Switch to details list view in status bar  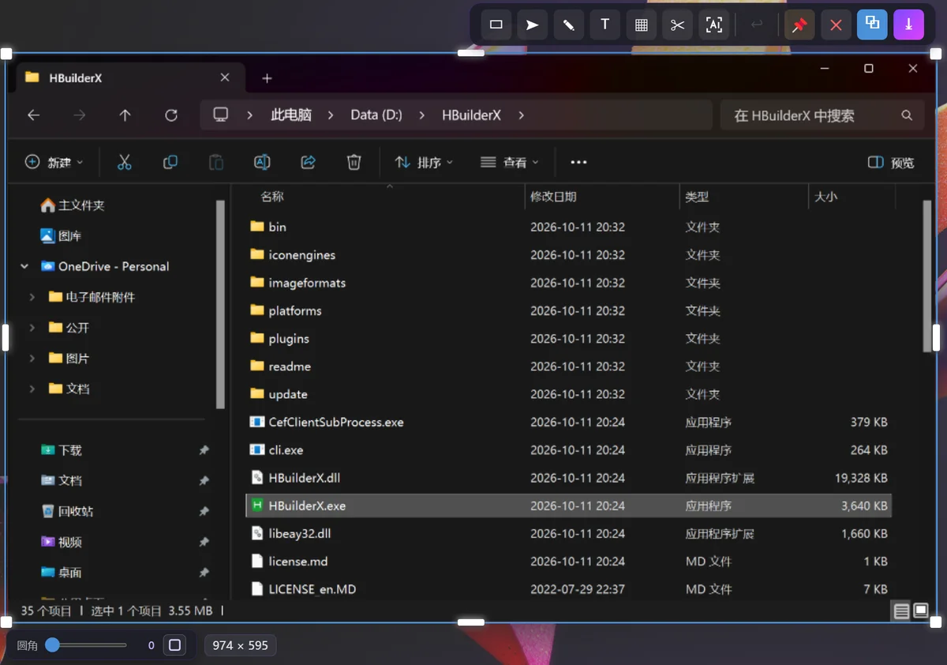pyautogui.click(x=901, y=611)
